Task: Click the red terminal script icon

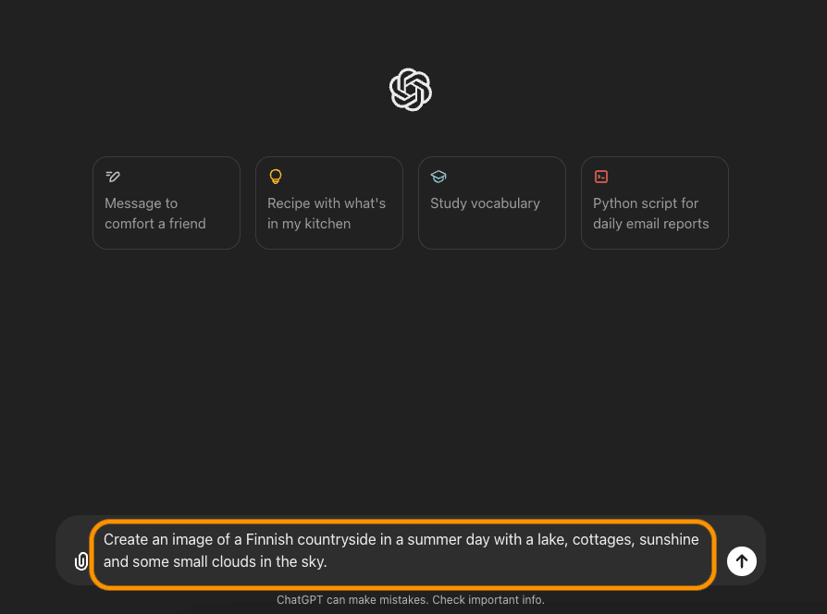Action: (601, 176)
